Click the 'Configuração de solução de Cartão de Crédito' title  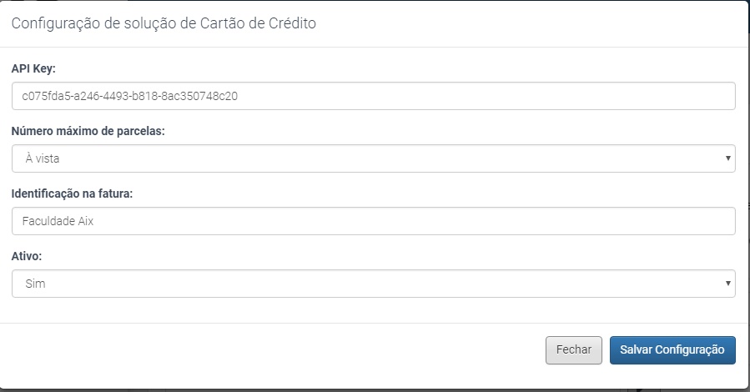click(164, 23)
